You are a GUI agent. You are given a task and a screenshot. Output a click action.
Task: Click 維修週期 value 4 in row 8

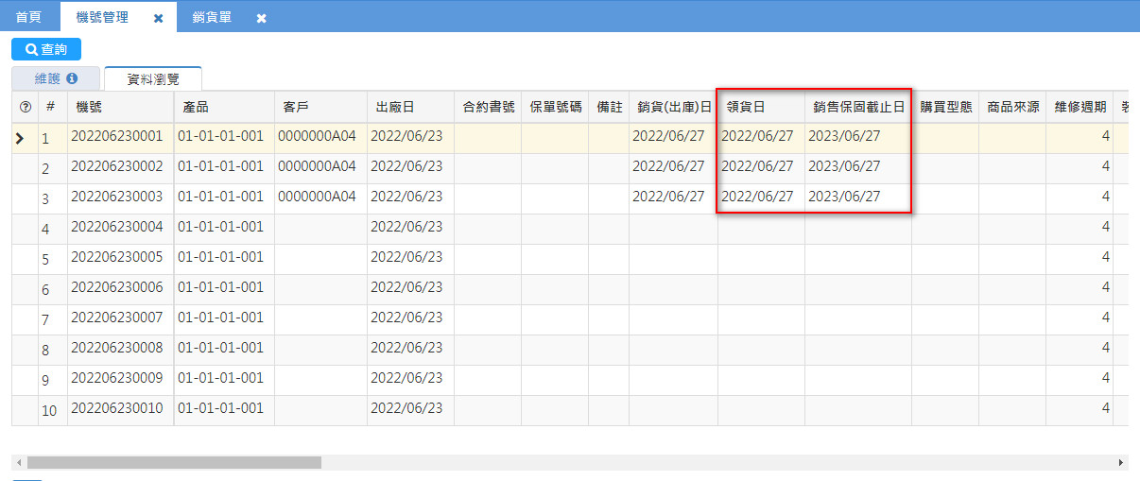(x=1106, y=349)
